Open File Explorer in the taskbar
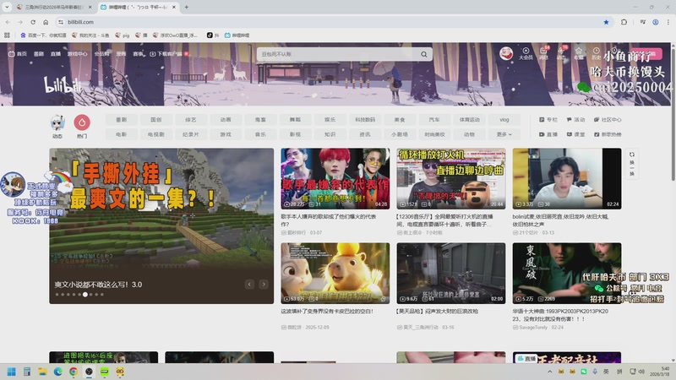 (x=42, y=372)
